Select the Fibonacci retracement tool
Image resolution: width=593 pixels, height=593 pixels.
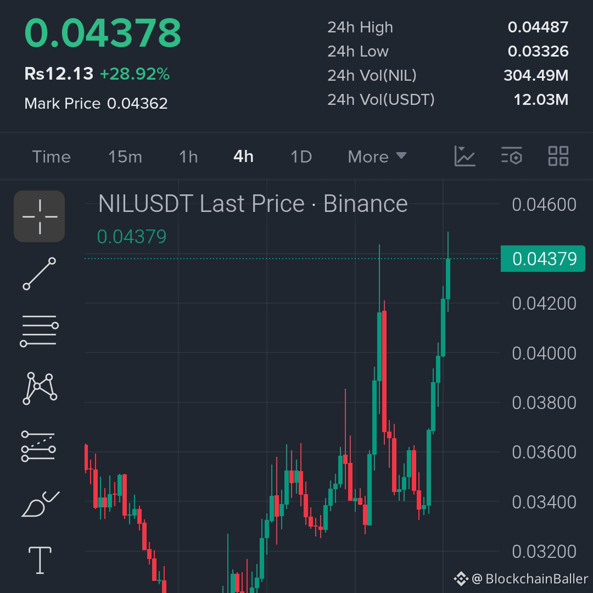coord(38,446)
